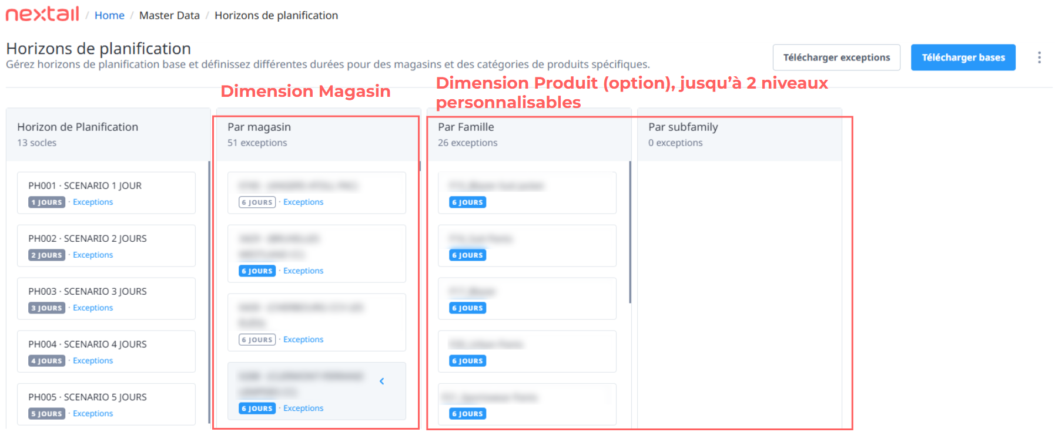Screen dimensions: 1055x432
Task: Click Télécharger bases button
Action: 963,58
